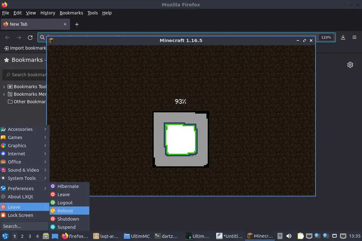Viewport: 362px width, 241px height.
Task: Click the address bar search icon
Action: pos(42,37)
